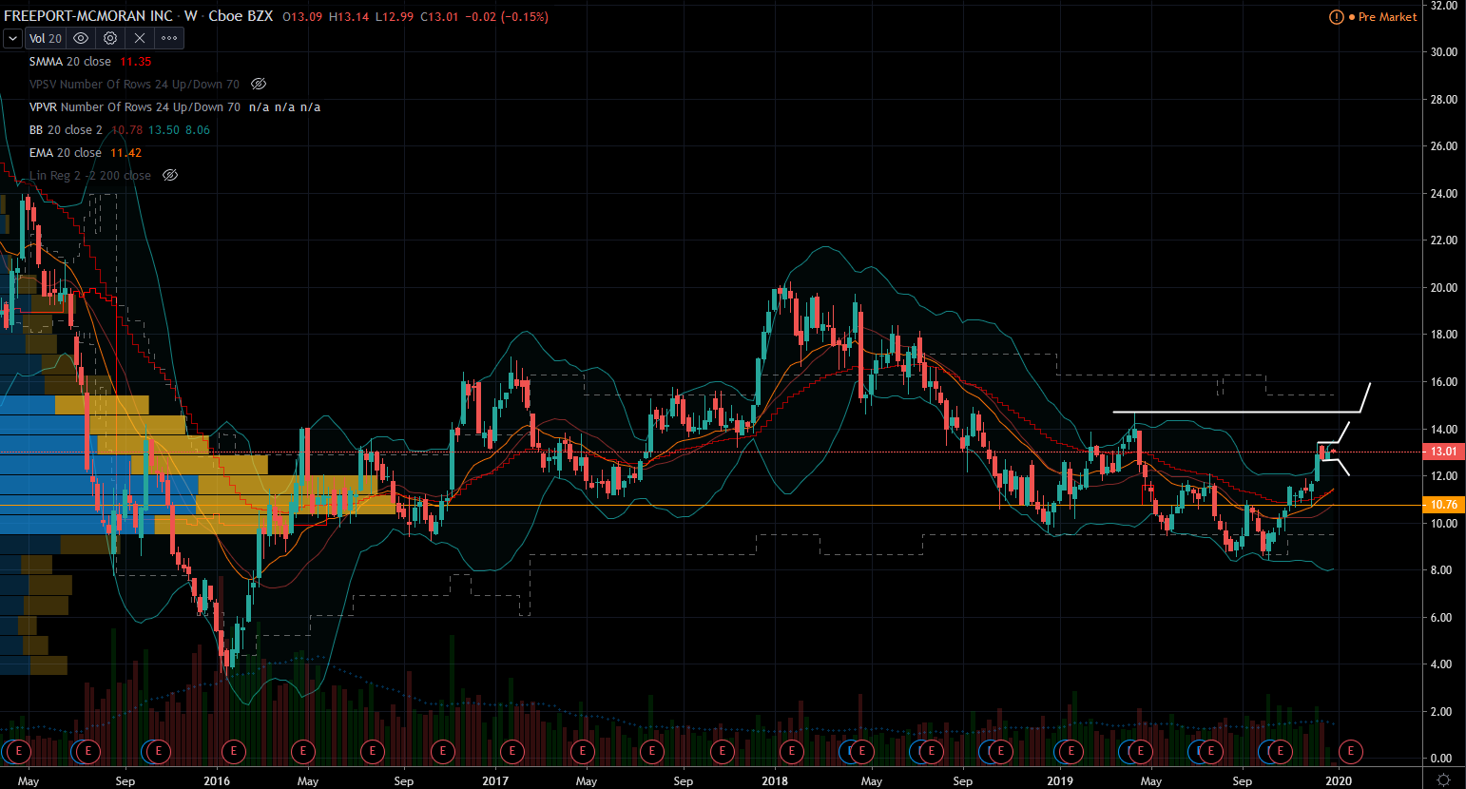The width and height of the screenshot is (1466, 789).
Task: Click the orange 10.76 price label
Action: (1444, 504)
